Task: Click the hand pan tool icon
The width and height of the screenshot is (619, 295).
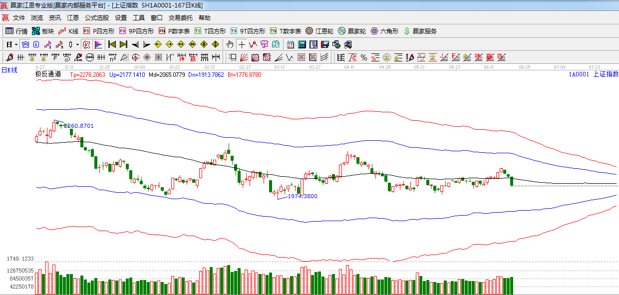Action: click(230, 44)
